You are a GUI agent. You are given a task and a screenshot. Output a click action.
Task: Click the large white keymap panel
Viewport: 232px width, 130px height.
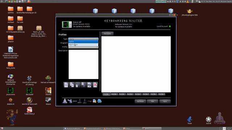(136, 64)
